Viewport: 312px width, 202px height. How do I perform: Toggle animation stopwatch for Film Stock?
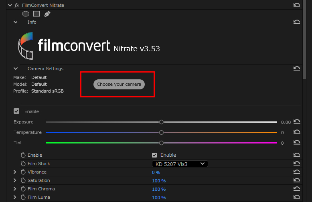pos(23,164)
